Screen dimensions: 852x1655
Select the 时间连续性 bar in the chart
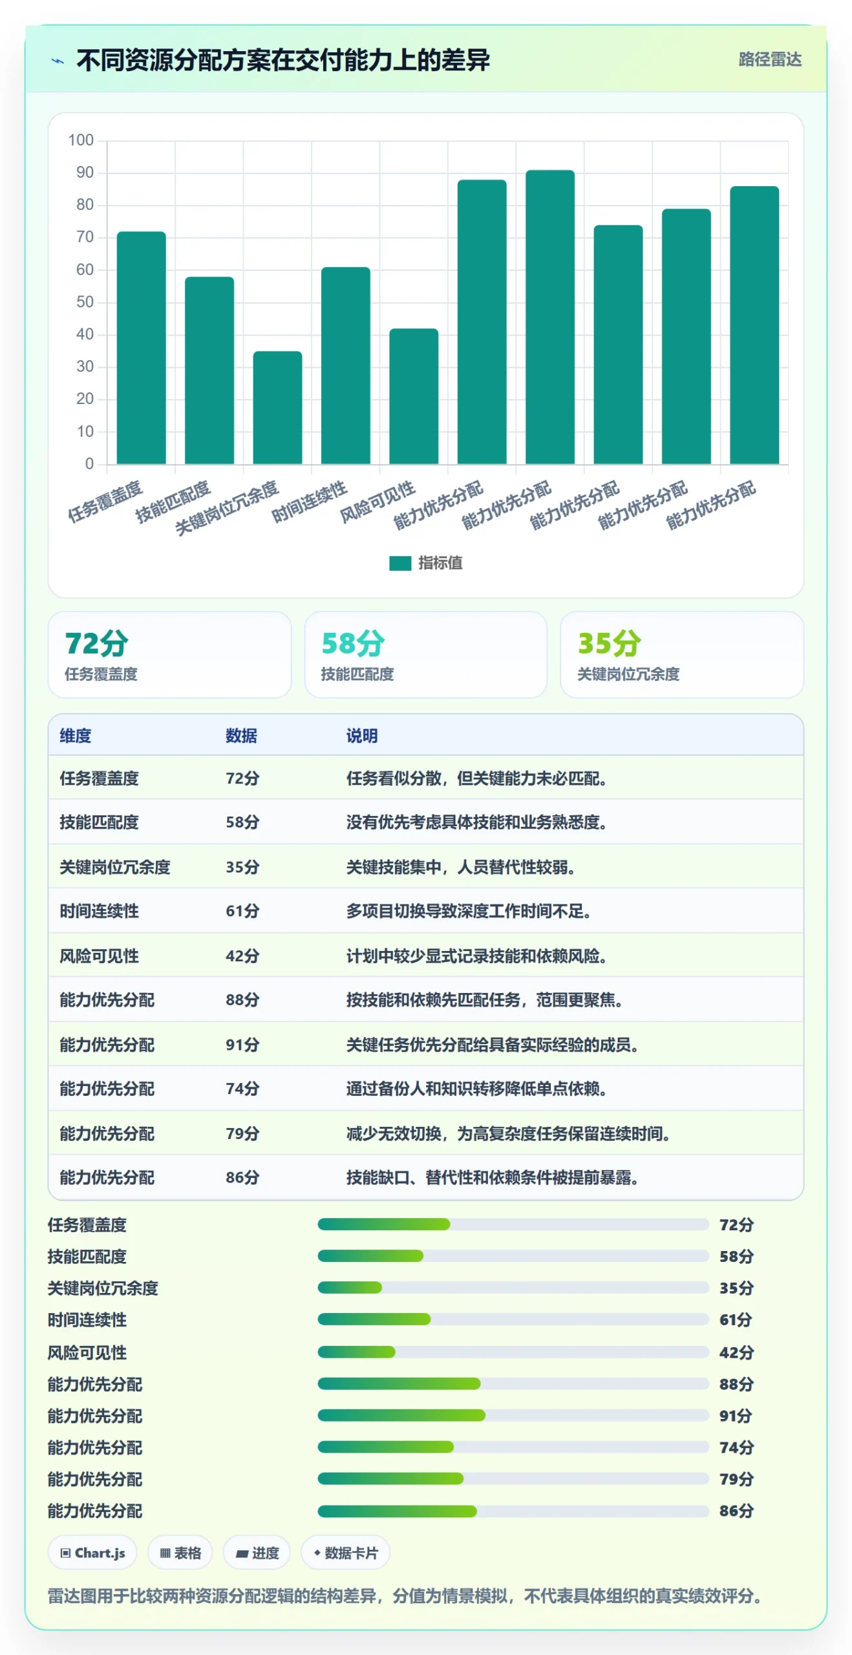click(x=346, y=366)
